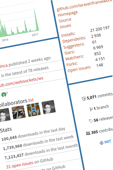
Task: Open the MIT license link
Action: pos(108,142)
